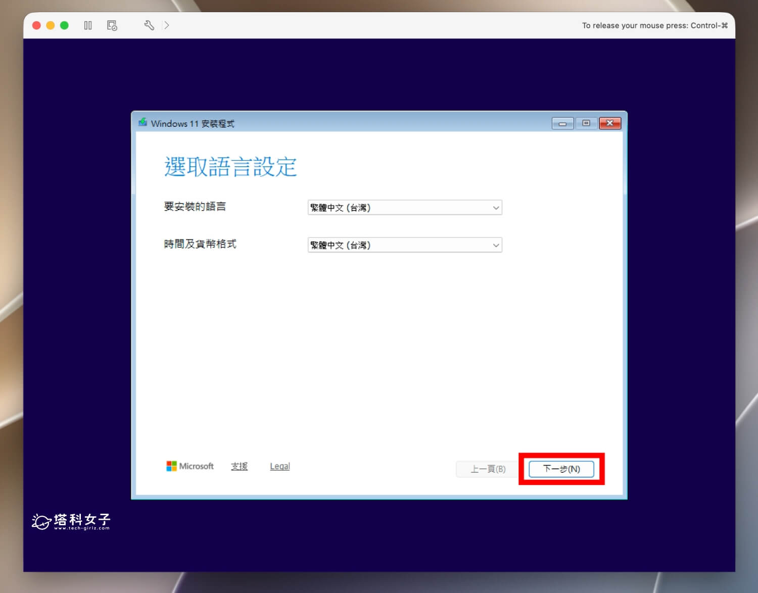Screen dimensions: 758x593
Task: Open the Legal link
Action: [x=280, y=466]
